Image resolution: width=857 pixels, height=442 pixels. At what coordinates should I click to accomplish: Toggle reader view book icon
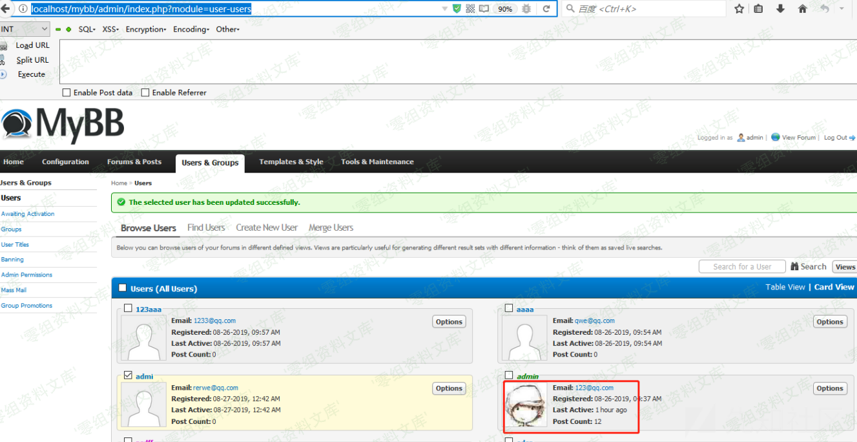[x=484, y=9]
